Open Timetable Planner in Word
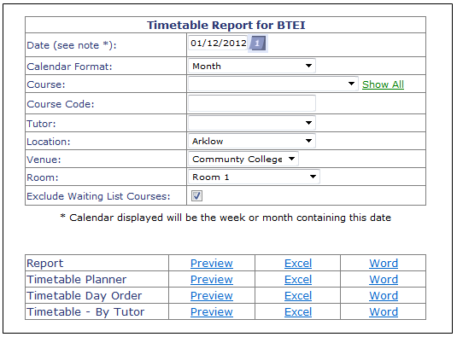 [x=384, y=280]
